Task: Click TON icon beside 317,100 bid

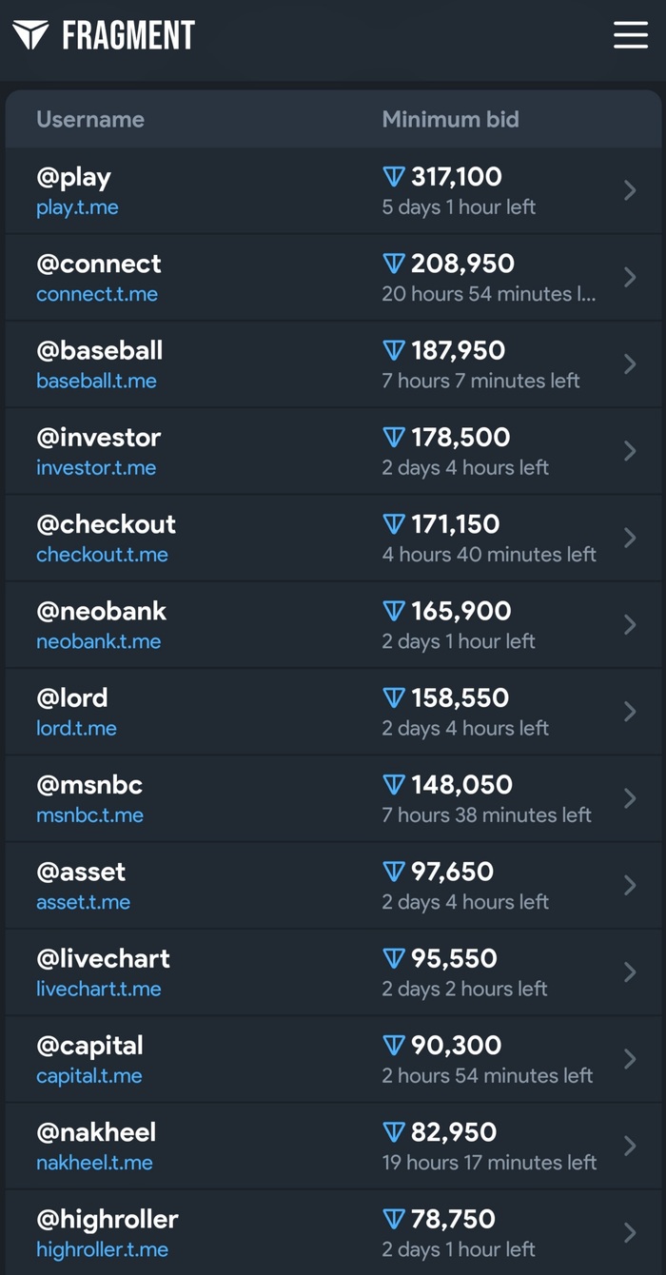Action: [x=394, y=177]
